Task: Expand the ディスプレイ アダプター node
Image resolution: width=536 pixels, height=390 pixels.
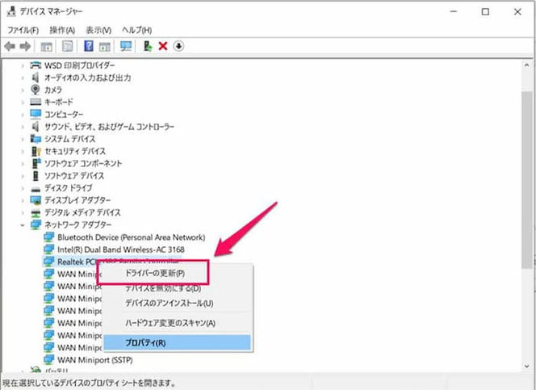Action: click(x=23, y=200)
